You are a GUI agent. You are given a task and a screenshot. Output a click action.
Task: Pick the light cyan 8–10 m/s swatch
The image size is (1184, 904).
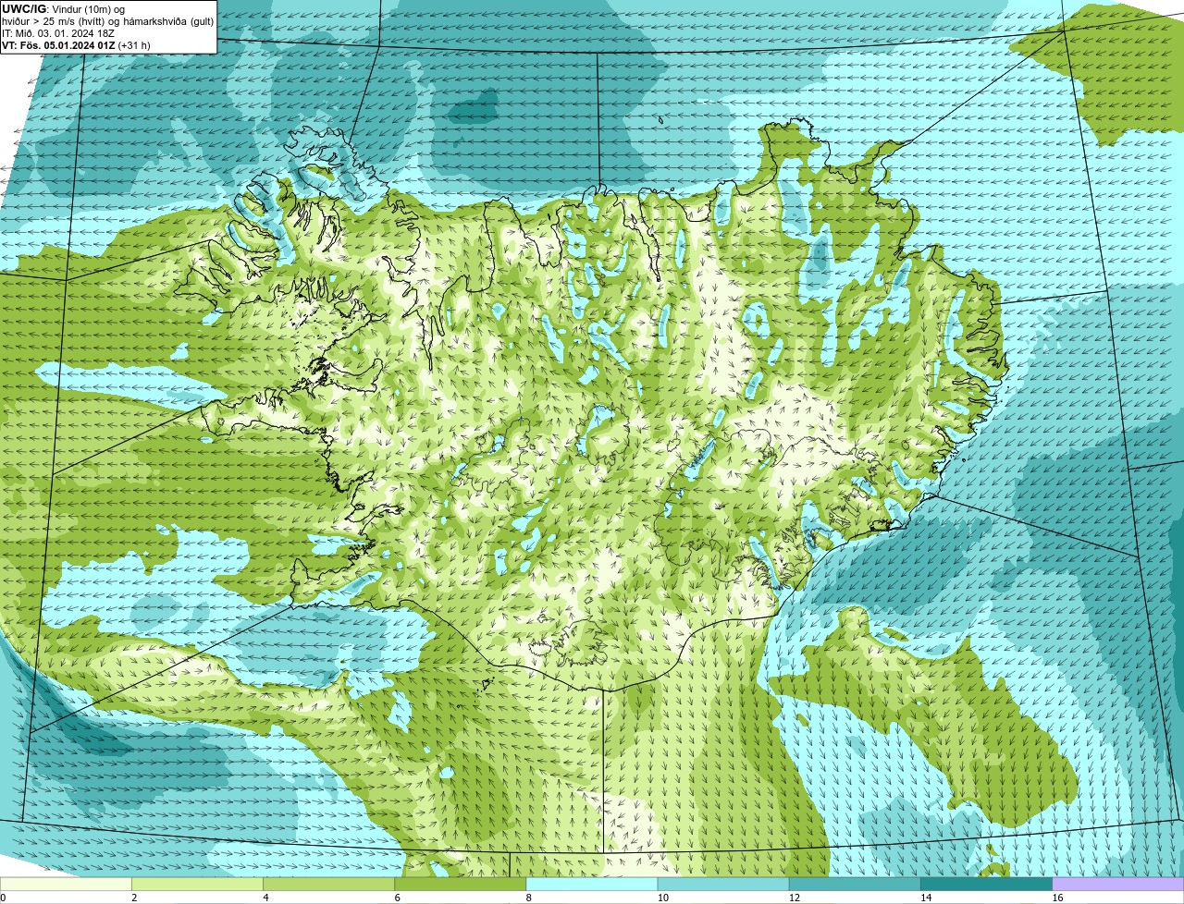pyautogui.click(x=593, y=885)
